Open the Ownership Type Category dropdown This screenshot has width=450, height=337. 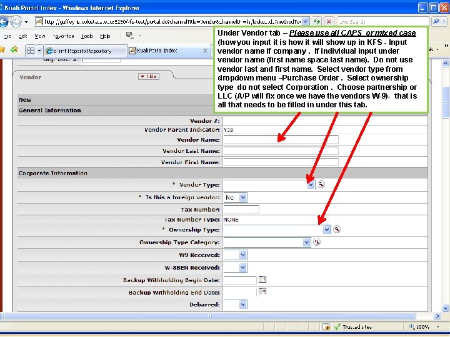click(306, 242)
